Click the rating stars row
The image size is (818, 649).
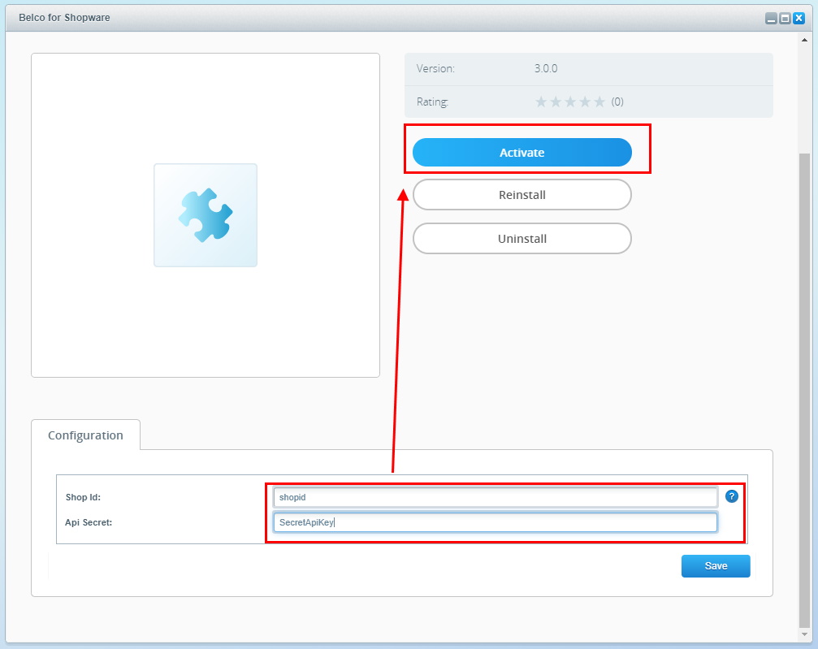pos(570,102)
